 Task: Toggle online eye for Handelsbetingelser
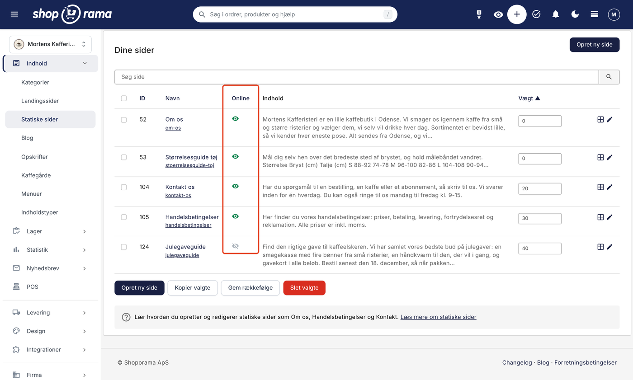click(235, 216)
